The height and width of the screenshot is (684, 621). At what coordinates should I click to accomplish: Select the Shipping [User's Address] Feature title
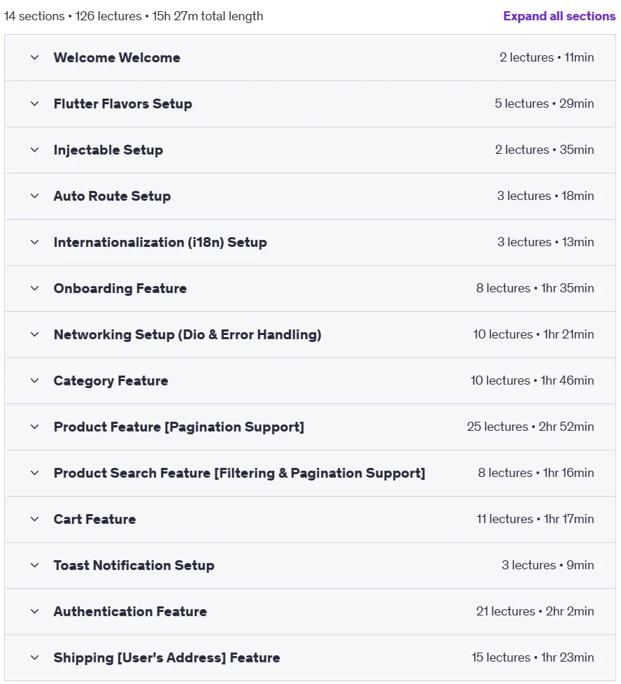(x=166, y=658)
